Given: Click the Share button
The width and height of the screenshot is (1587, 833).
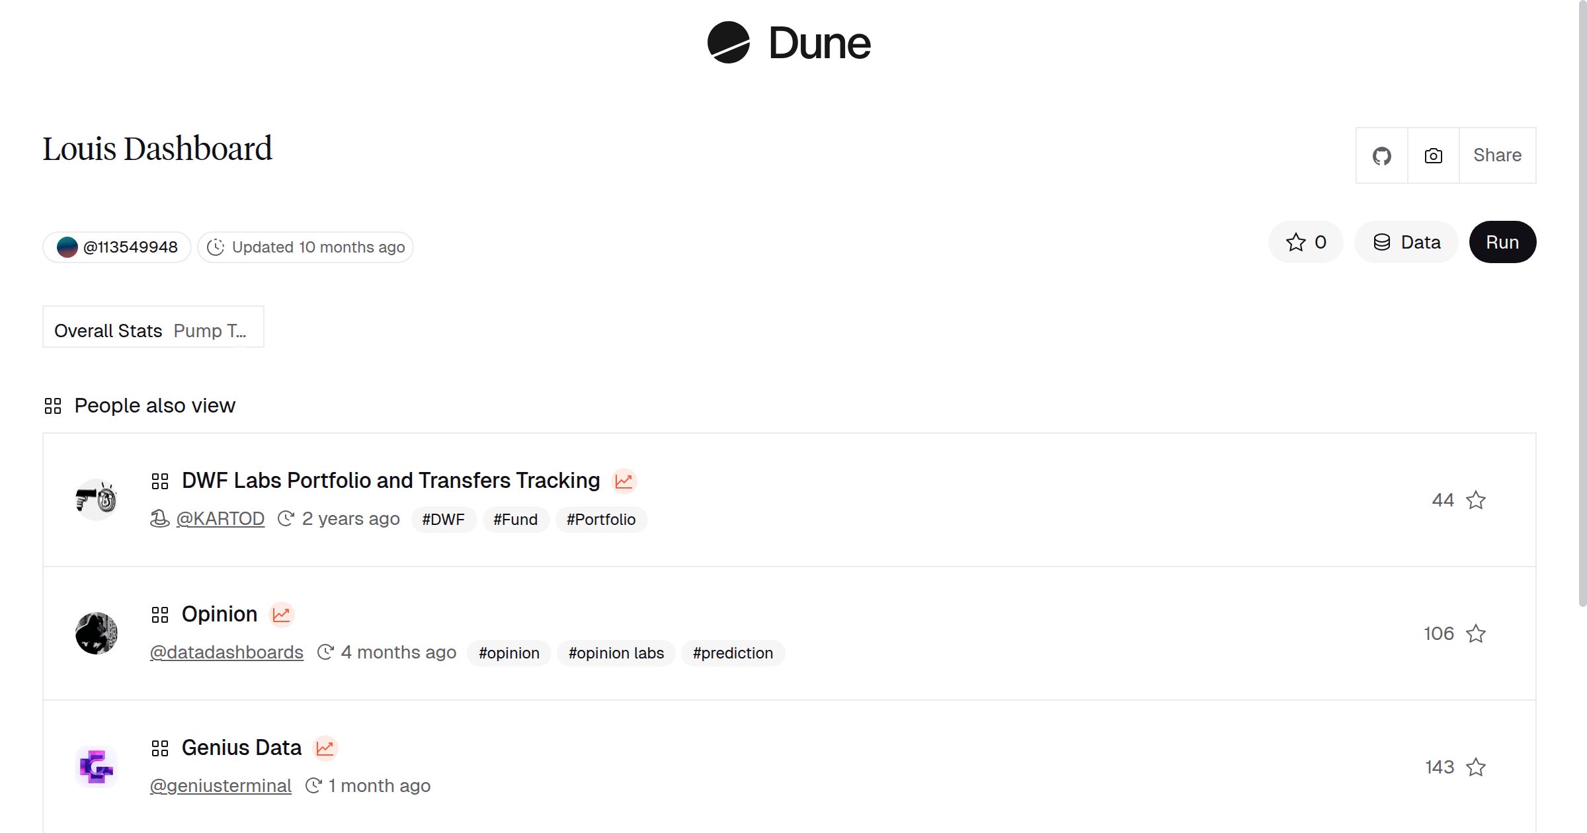Looking at the screenshot, I should click(1497, 156).
